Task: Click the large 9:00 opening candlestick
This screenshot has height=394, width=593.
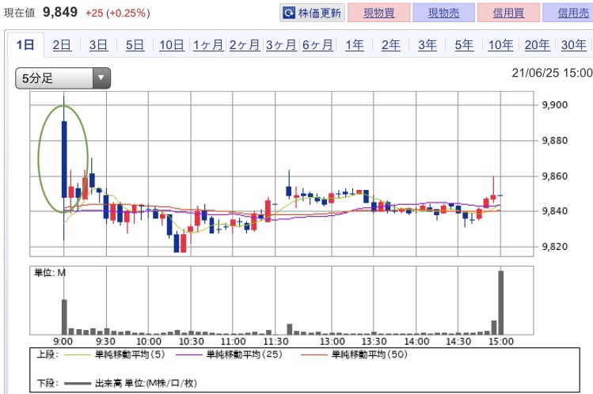Action: tap(64, 159)
